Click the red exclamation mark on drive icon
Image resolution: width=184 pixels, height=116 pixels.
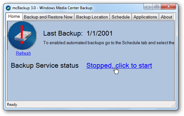click(22, 34)
